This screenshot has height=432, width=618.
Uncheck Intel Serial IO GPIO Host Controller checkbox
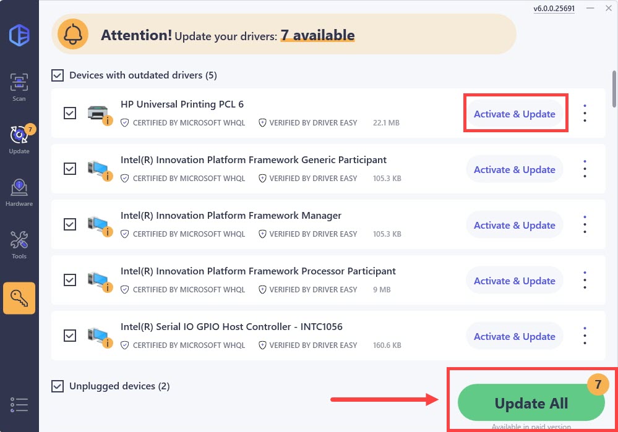(x=70, y=336)
